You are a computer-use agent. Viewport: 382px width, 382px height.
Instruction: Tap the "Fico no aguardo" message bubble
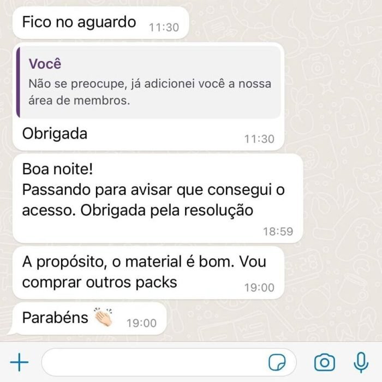coord(101,23)
